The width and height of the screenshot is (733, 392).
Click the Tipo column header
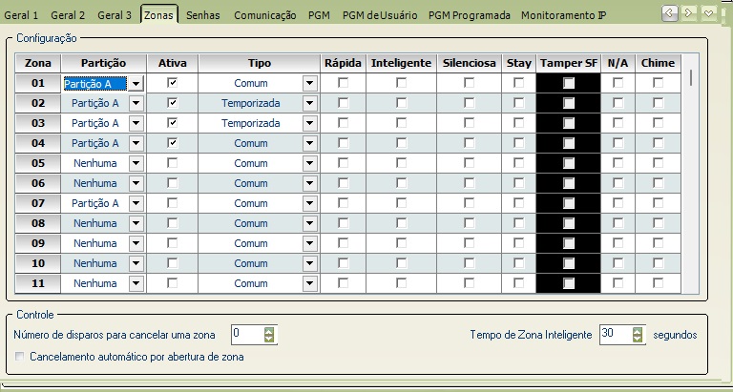[x=259, y=63]
